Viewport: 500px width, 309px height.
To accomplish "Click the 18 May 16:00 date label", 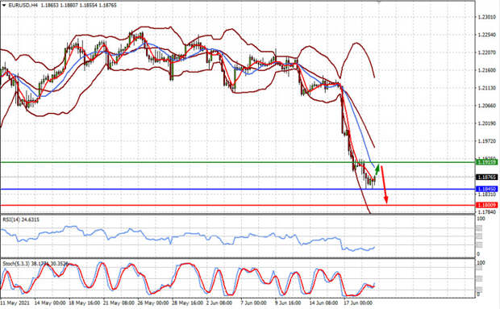I will coord(84,303).
